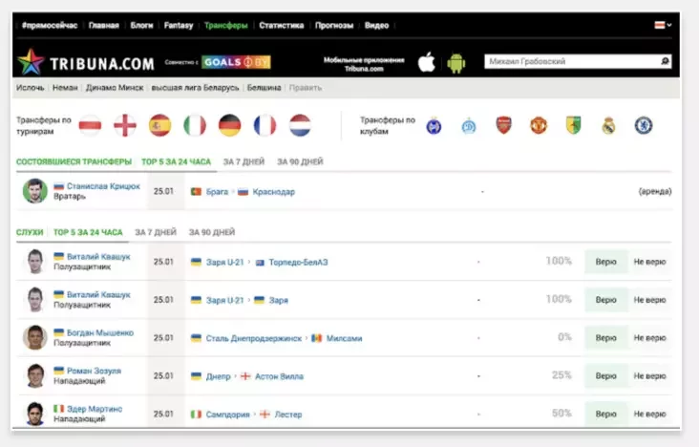The image size is (699, 447).
Task: Click Богдан Мышенко player photo
Action: pos(35,338)
